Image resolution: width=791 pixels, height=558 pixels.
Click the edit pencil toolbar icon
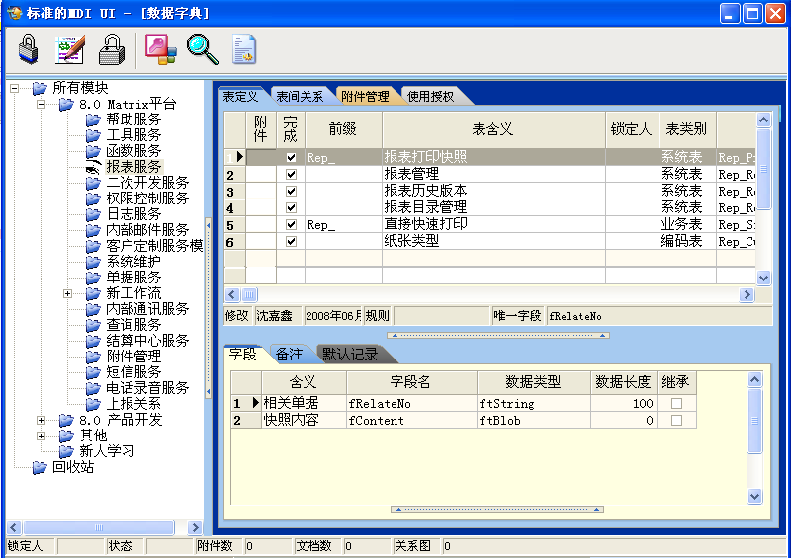point(70,48)
